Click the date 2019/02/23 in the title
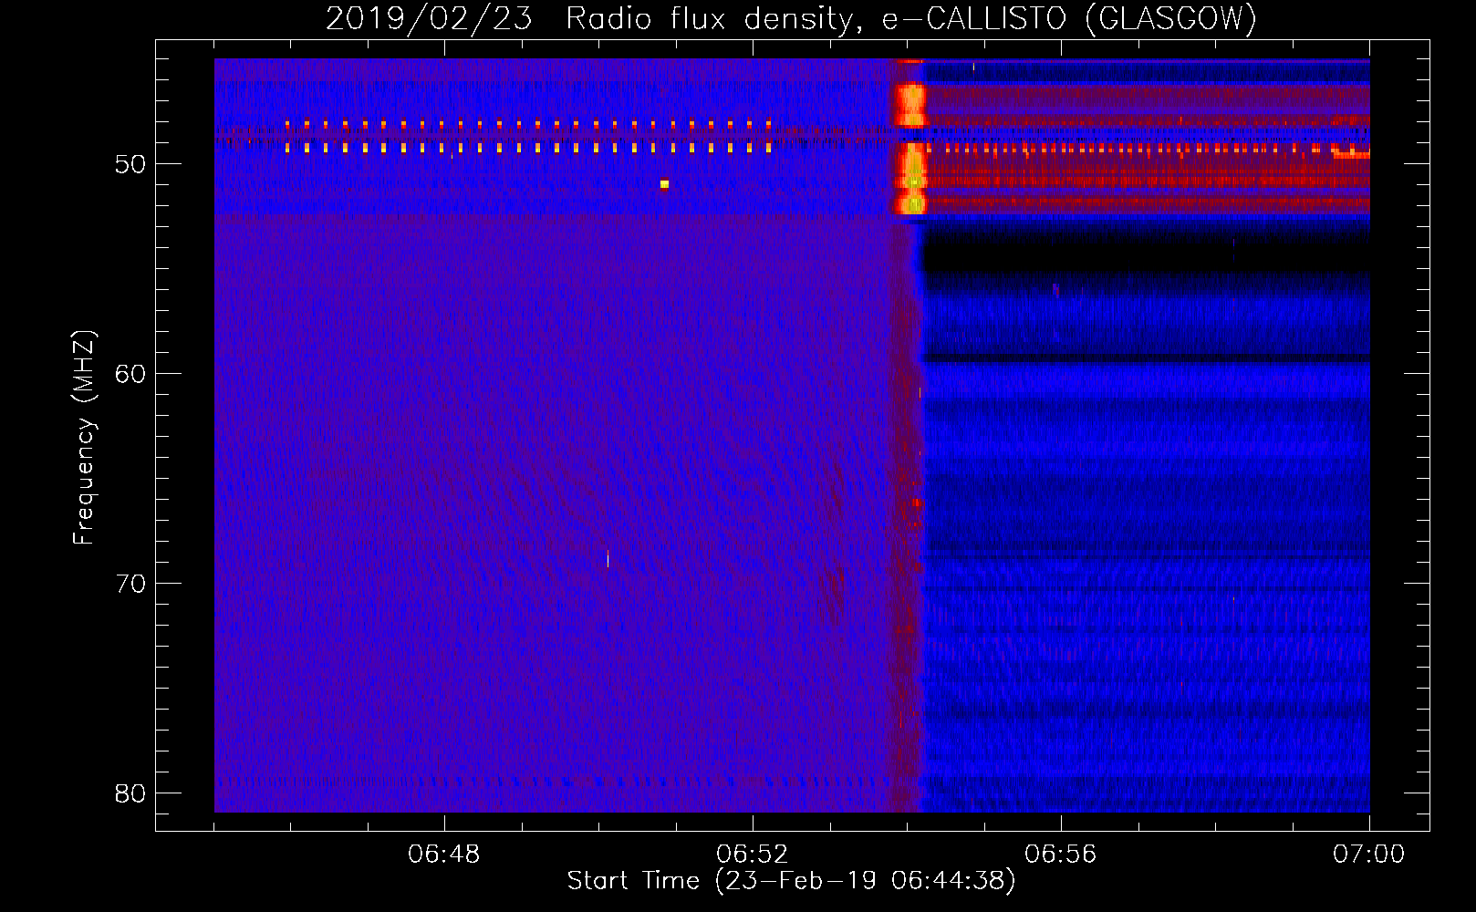 point(429,18)
